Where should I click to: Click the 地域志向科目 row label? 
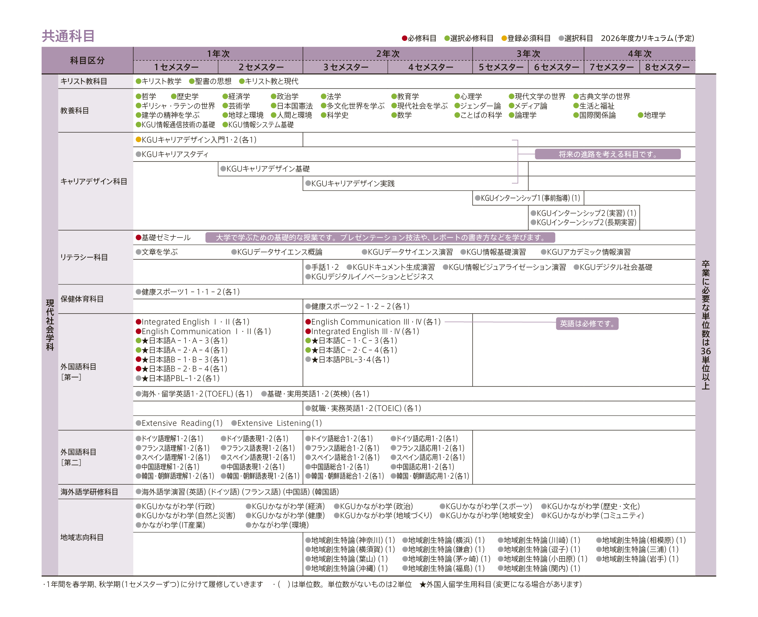(82, 537)
